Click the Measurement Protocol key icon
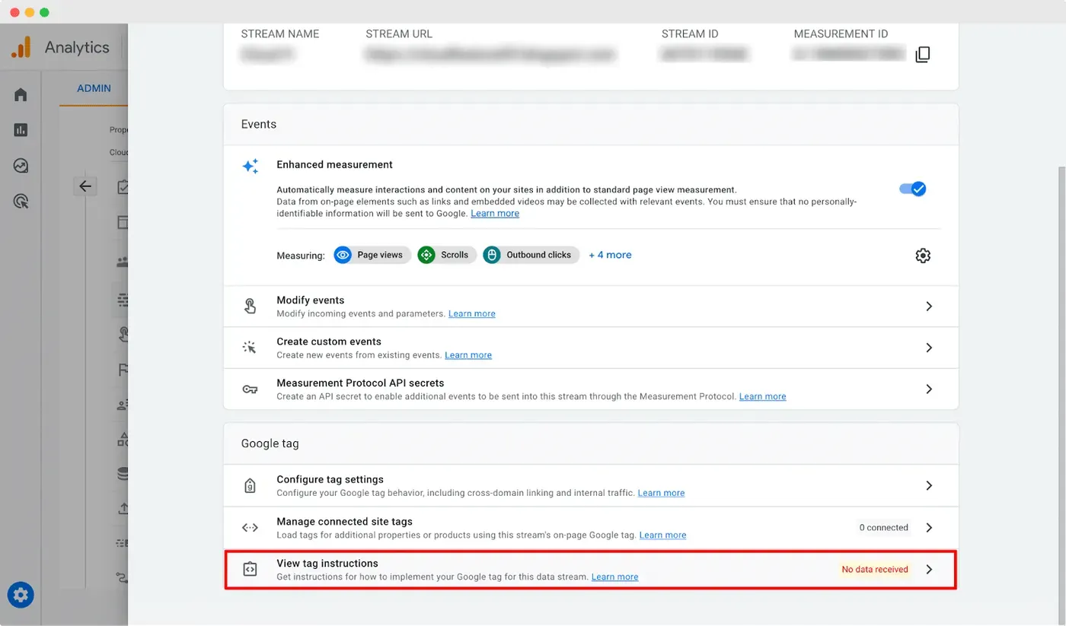Image resolution: width=1066 pixels, height=626 pixels. (250, 389)
